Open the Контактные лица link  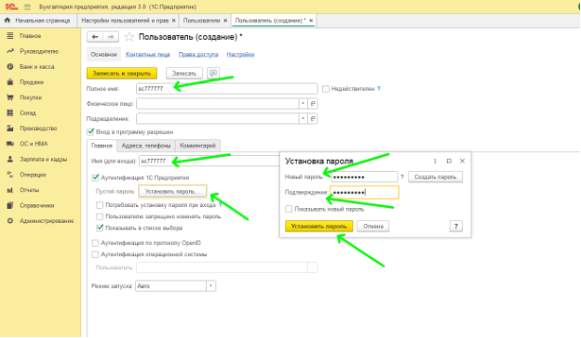point(148,55)
